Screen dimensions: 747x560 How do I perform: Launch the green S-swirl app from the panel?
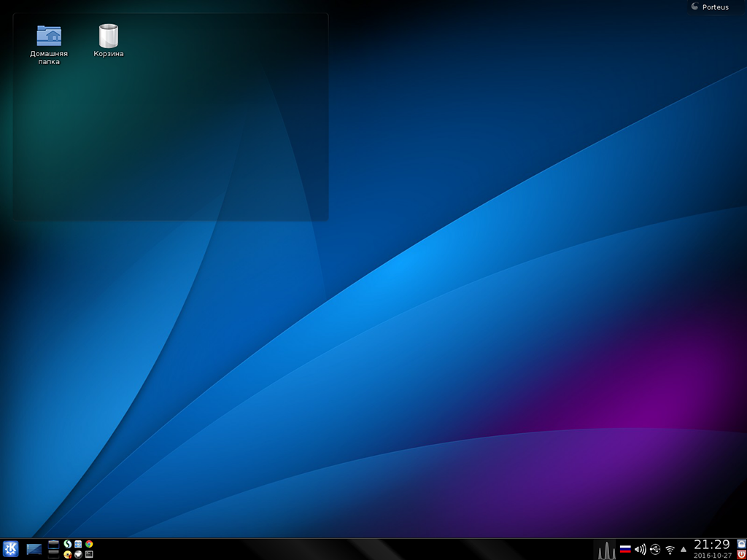pyautogui.click(x=68, y=544)
